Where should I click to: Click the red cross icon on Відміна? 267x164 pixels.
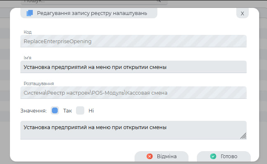click(149, 157)
